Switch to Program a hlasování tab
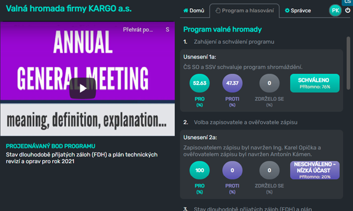 click(245, 11)
